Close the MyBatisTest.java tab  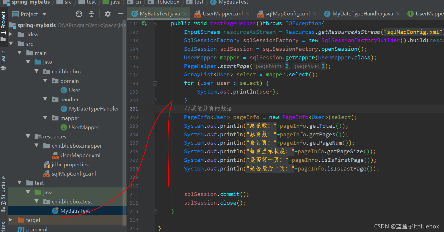[185, 14]
